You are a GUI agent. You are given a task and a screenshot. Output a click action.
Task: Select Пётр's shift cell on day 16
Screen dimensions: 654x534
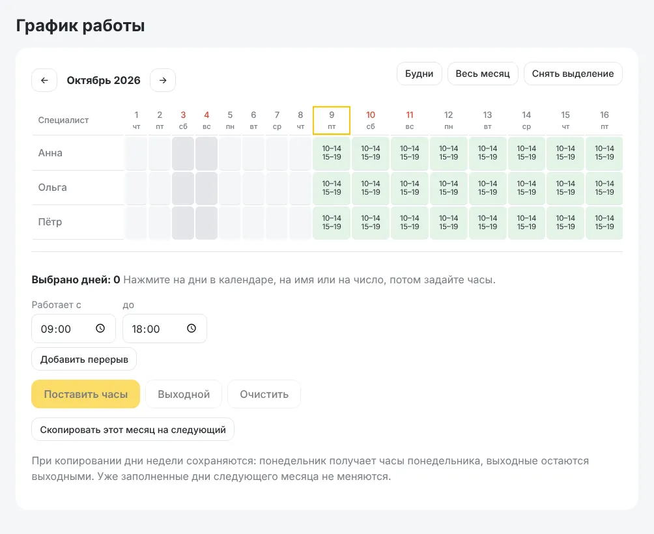tap(604, 222)
